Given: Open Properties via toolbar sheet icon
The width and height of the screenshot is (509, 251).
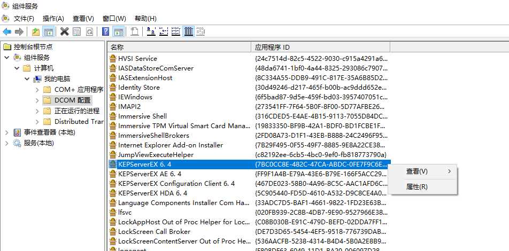Looking at the screenshot, I should point(76,32).
